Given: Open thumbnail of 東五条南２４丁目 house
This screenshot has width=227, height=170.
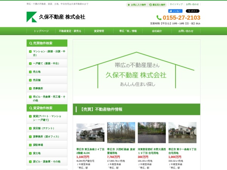Looking at the screenshot, I should [90, 133].
